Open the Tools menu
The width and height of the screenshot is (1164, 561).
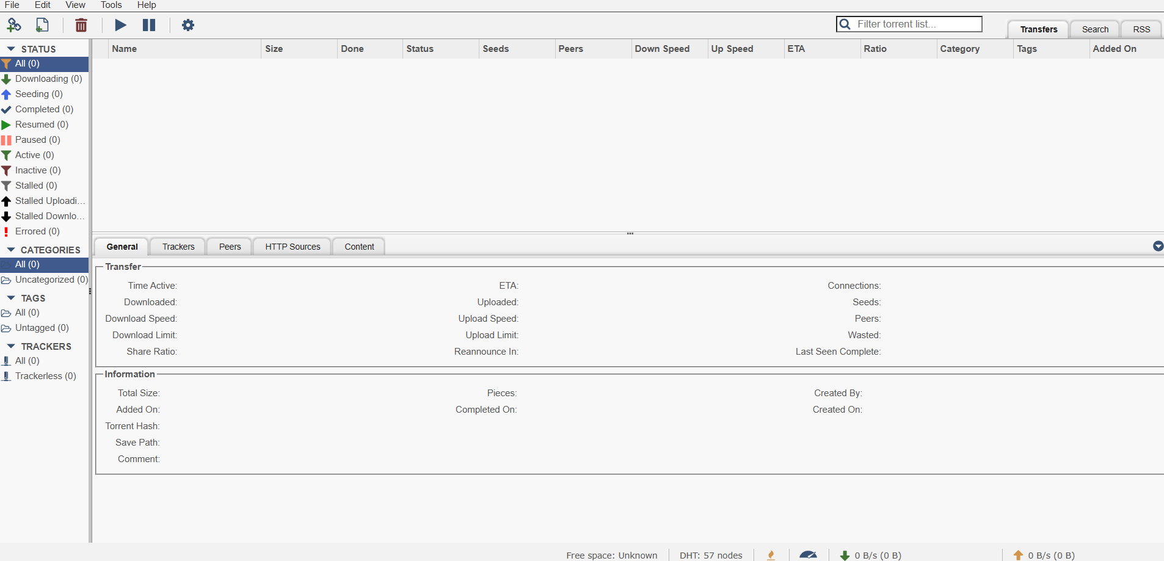pyautogui.click(x=111, y=5)
